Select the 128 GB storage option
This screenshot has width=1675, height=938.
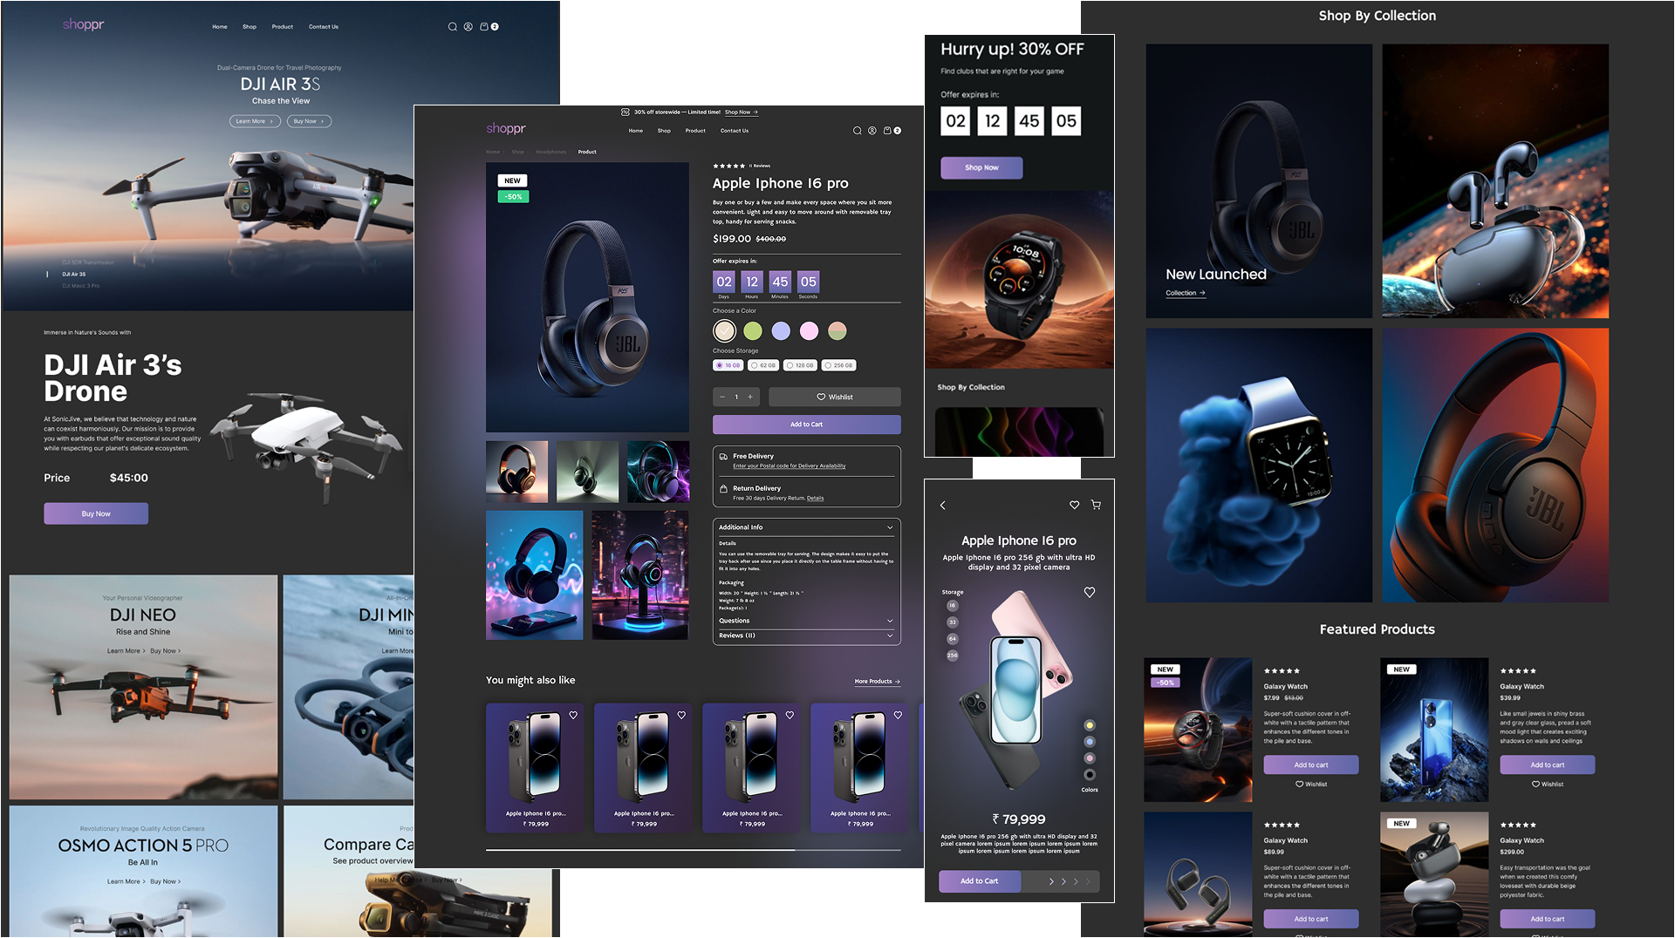[800, 365]
